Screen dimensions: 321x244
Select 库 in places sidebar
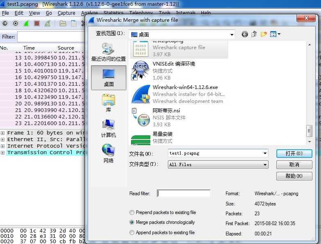click(x=109, y=103)
